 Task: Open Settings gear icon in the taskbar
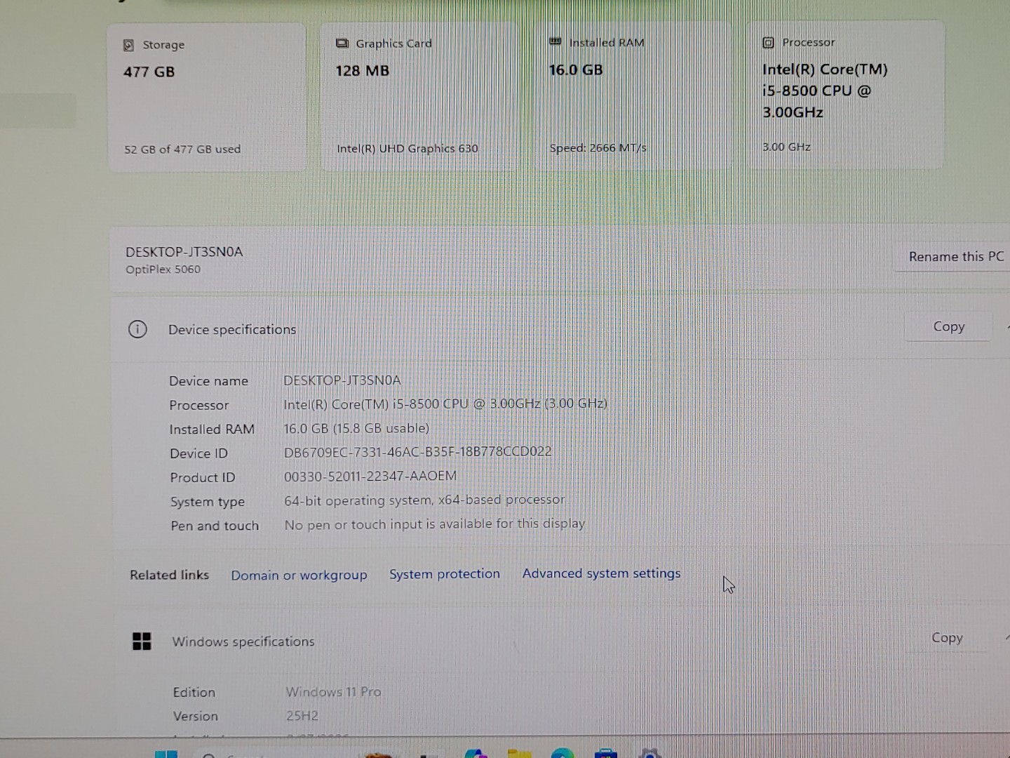point(650,754)
